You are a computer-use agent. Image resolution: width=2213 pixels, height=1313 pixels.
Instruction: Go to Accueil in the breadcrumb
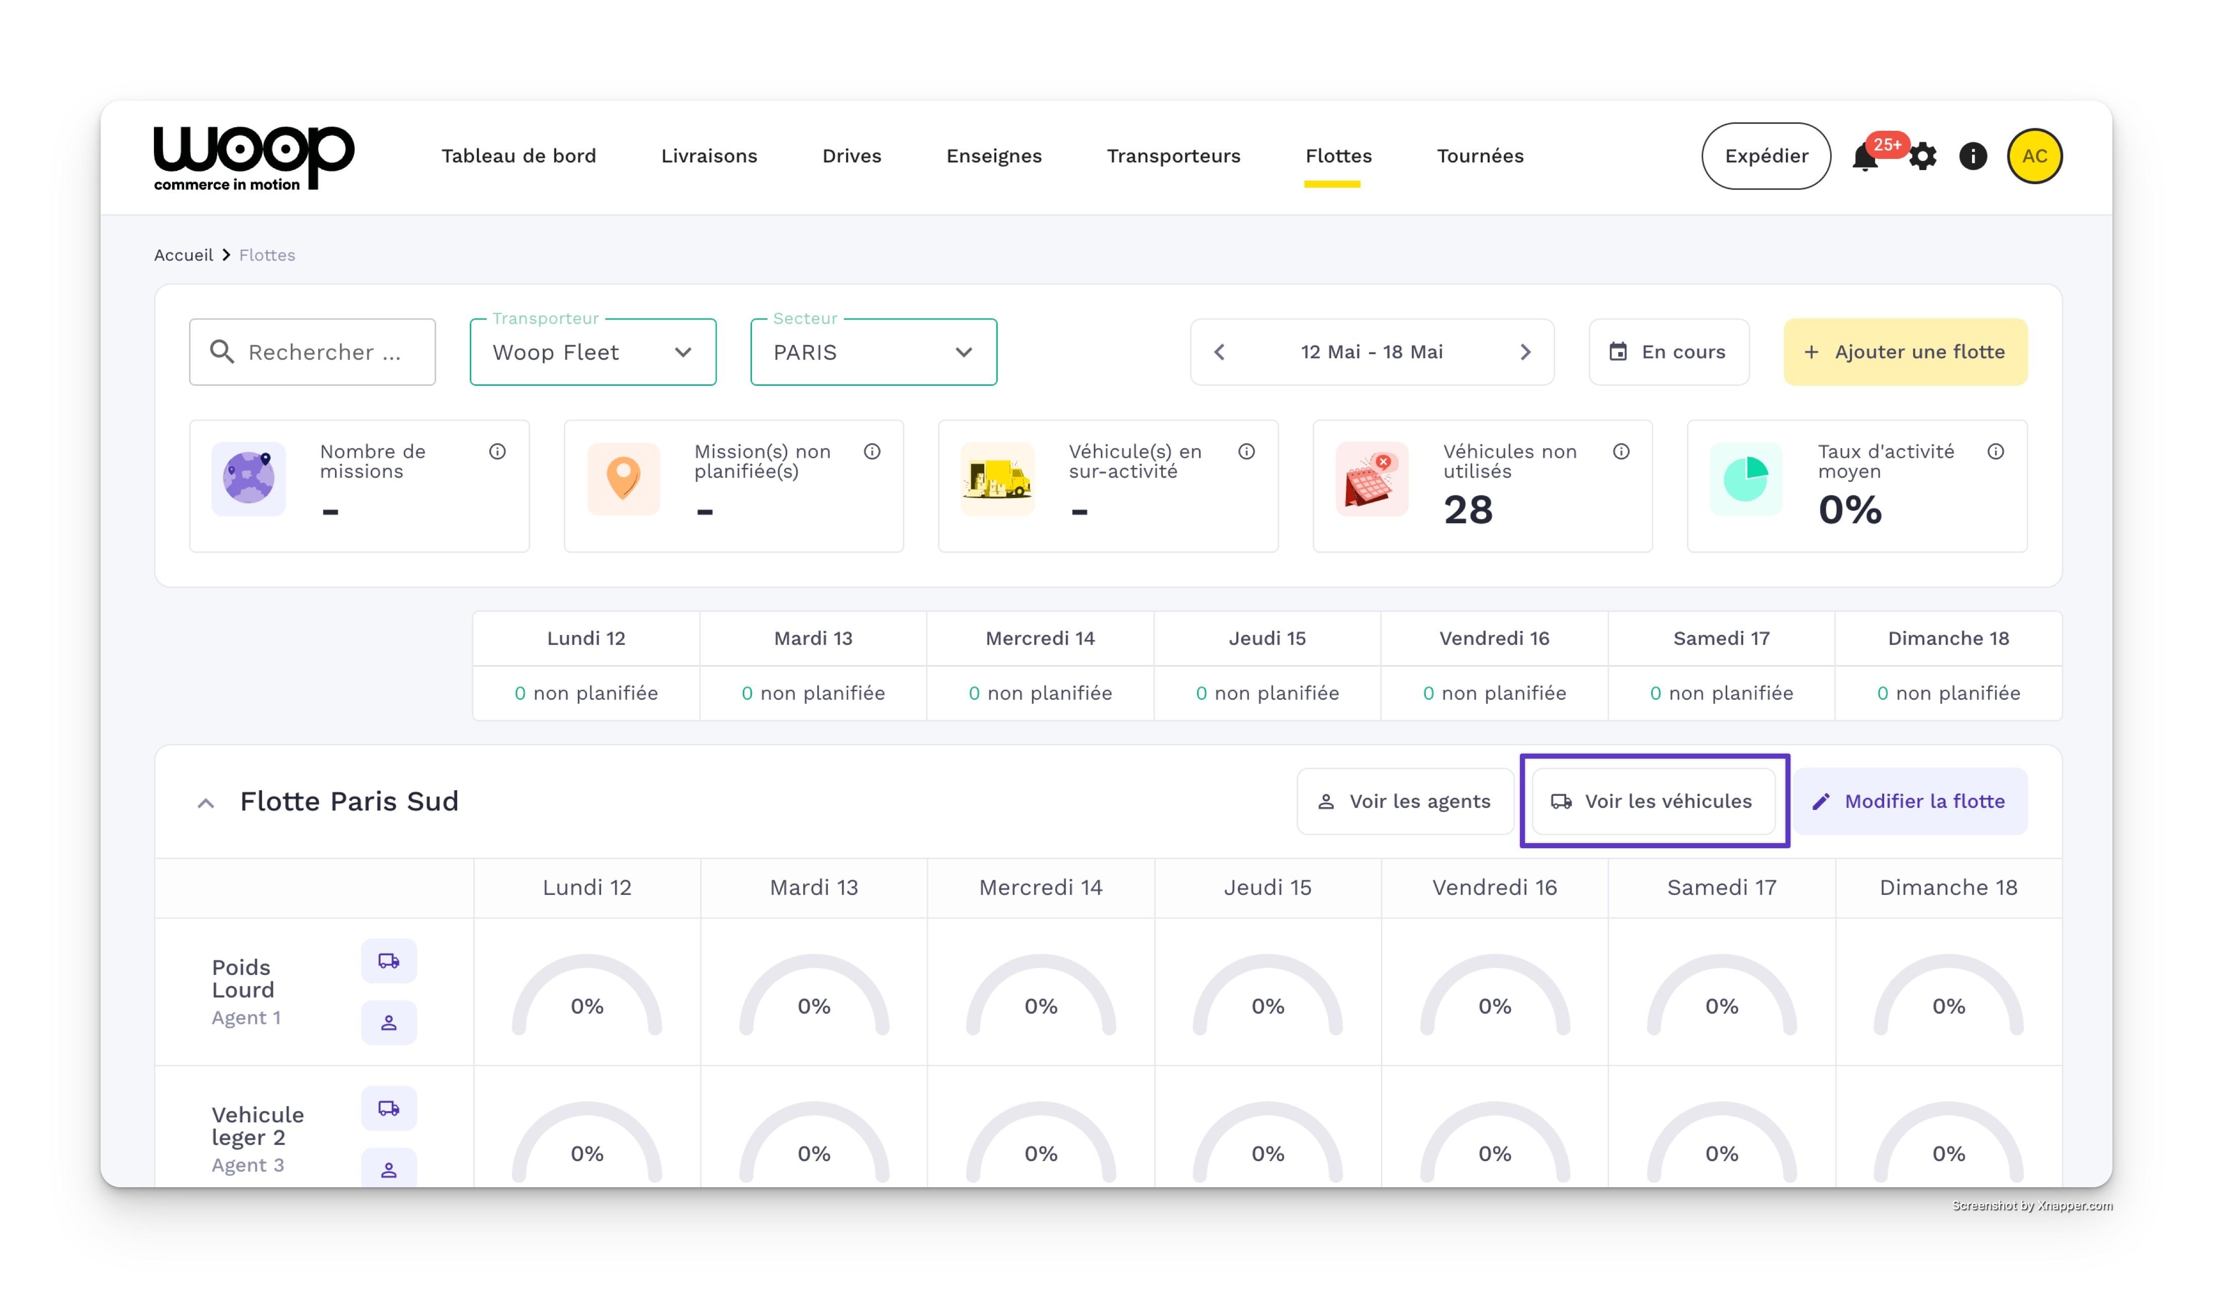183,256
